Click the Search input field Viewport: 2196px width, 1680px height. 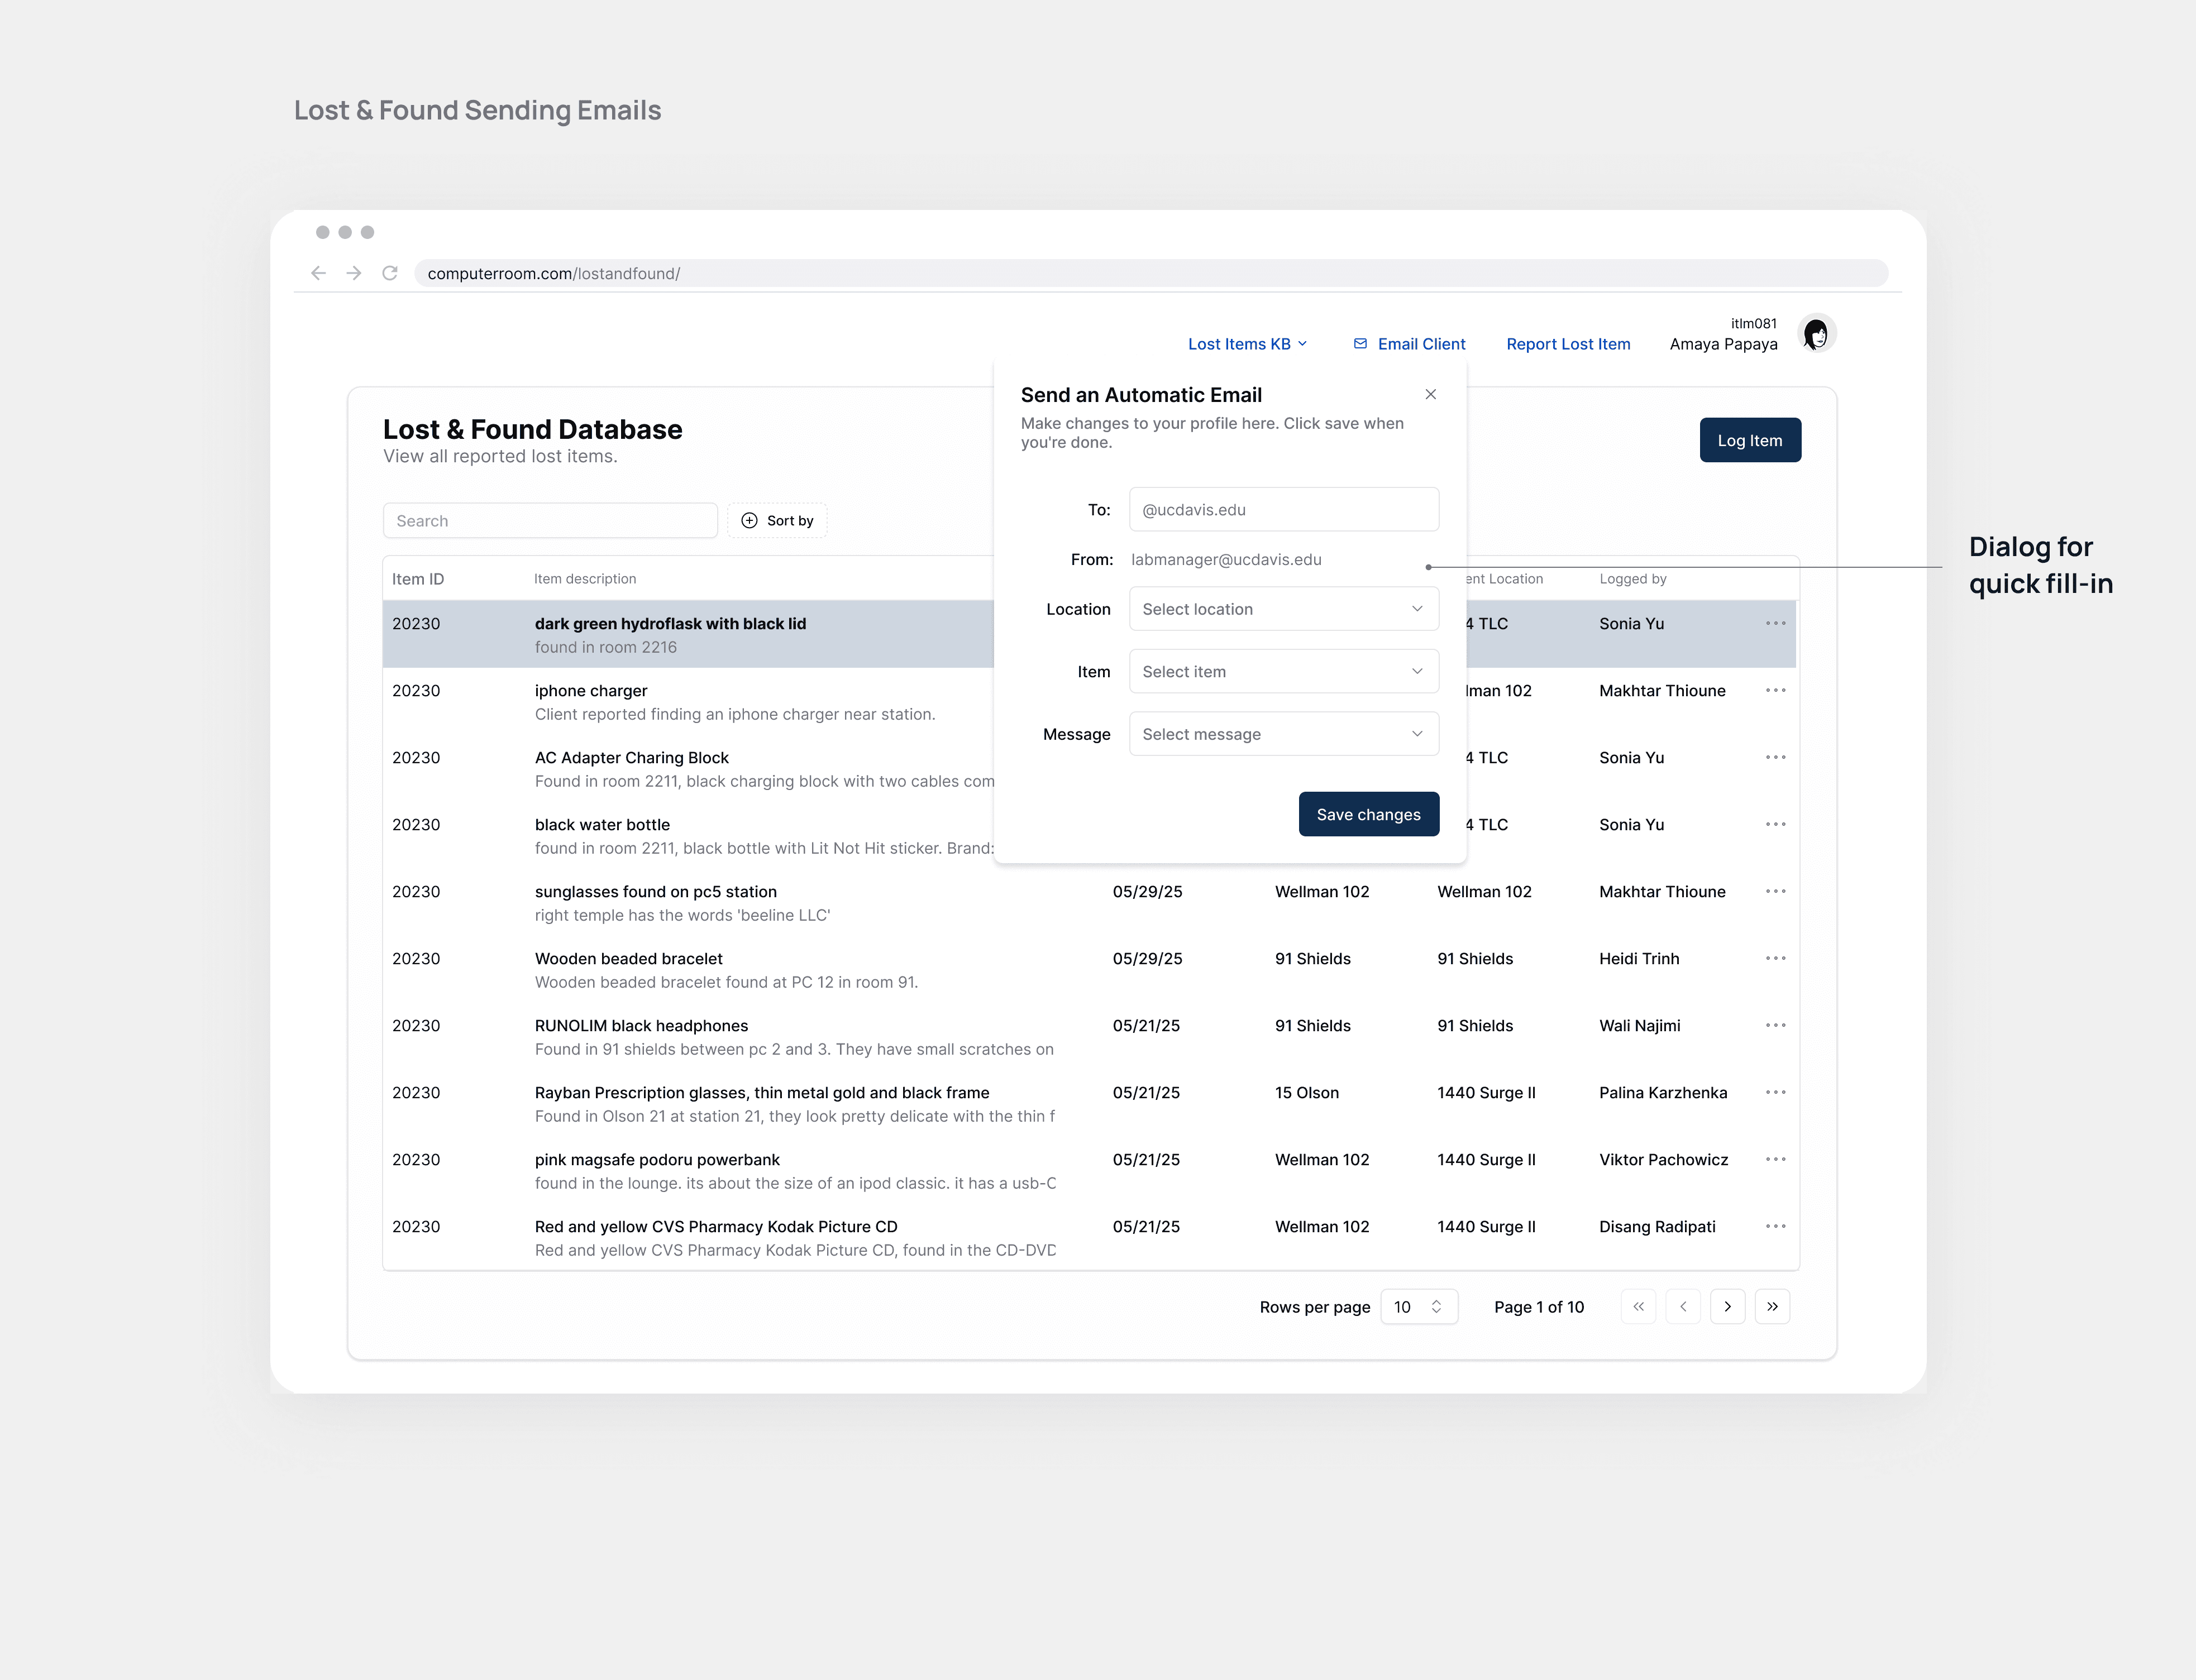click(x=549, y=521)
